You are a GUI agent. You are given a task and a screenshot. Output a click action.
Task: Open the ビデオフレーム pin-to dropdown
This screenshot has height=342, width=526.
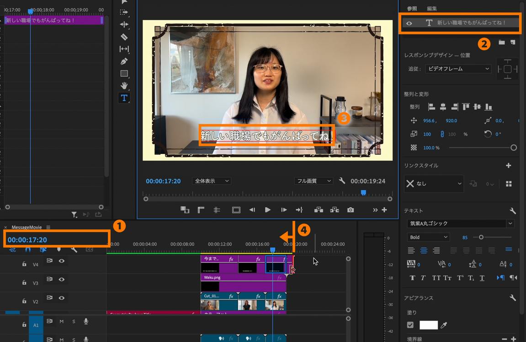(x=458, y=69)
